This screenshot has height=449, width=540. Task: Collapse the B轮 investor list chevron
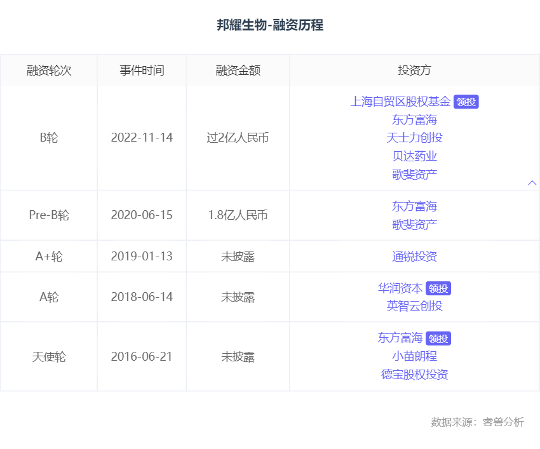532,183
